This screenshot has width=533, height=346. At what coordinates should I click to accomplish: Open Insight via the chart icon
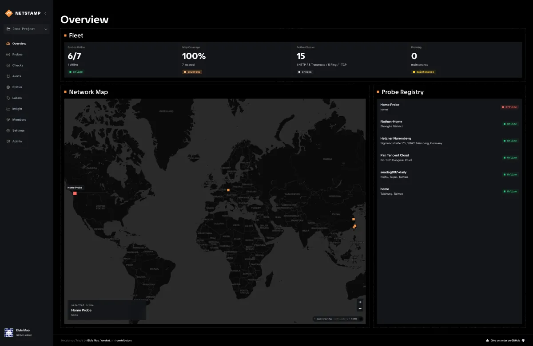(x=8, y=109)
